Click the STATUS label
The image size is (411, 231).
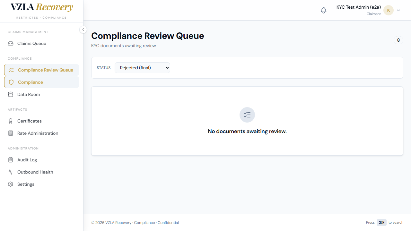pyautogui.click(x=104, y=68)
